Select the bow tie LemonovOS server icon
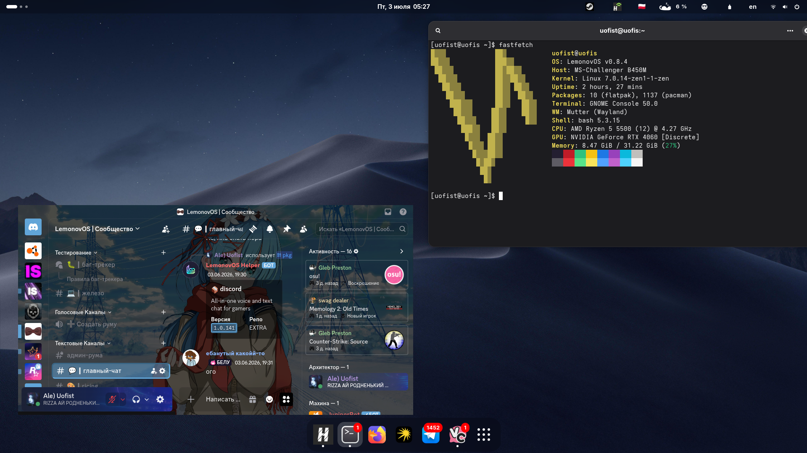 [33, 331]
